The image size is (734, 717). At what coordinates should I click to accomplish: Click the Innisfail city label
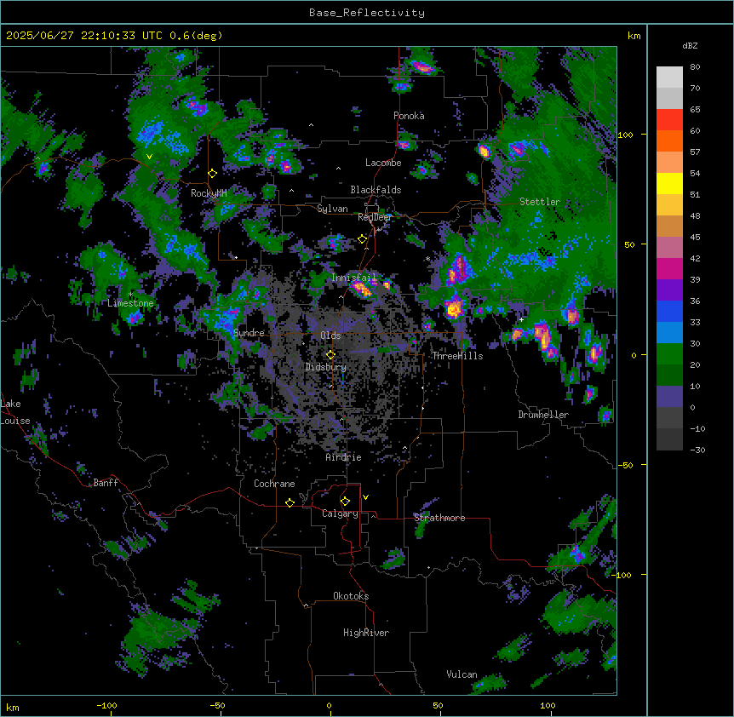click(x=353, y=278)
